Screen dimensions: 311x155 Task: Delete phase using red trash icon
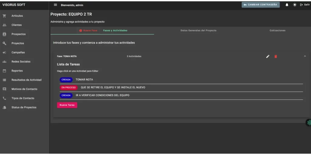click(275, 56)
